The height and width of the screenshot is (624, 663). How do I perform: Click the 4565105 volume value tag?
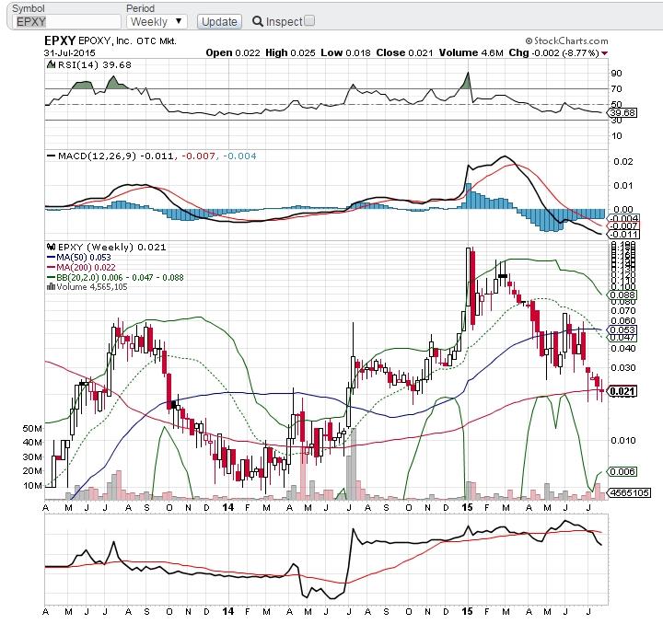click(x=629, y=492)
